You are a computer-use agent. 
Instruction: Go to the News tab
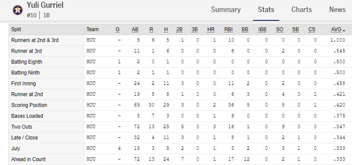337,10
